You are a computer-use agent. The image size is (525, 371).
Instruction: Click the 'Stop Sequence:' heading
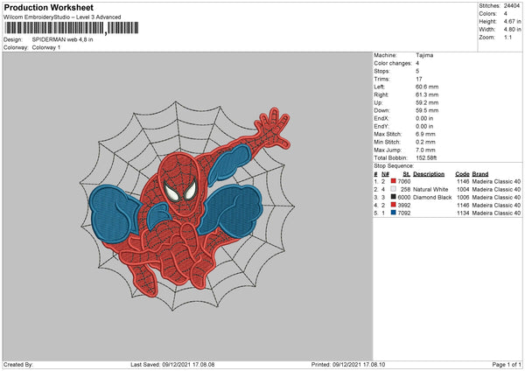point(394,166)
